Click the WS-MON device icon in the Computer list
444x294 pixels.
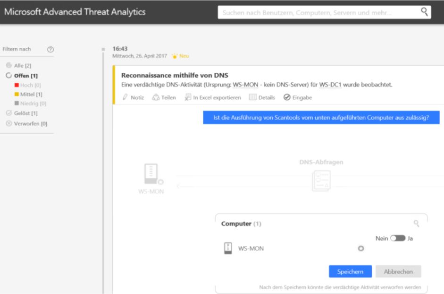coord(228,248)
